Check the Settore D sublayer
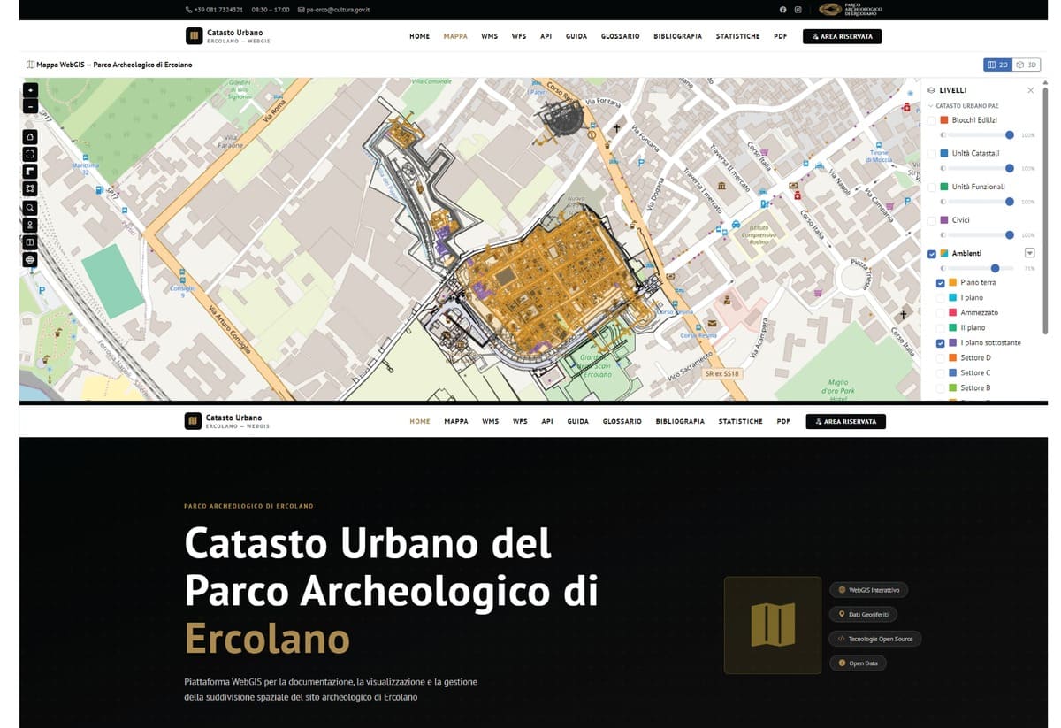 (940, 357)
